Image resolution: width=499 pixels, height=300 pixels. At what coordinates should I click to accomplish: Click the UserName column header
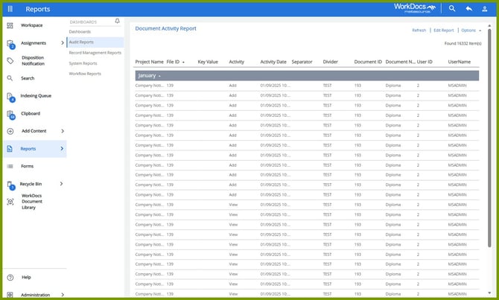(x=460, y=62)
